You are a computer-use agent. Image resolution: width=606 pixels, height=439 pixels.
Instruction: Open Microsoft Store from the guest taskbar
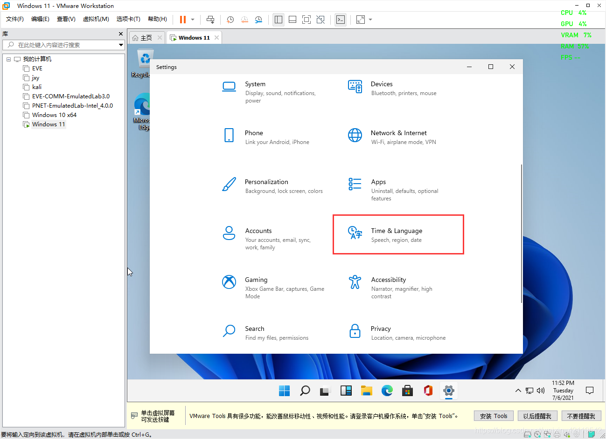pos(407,391)
